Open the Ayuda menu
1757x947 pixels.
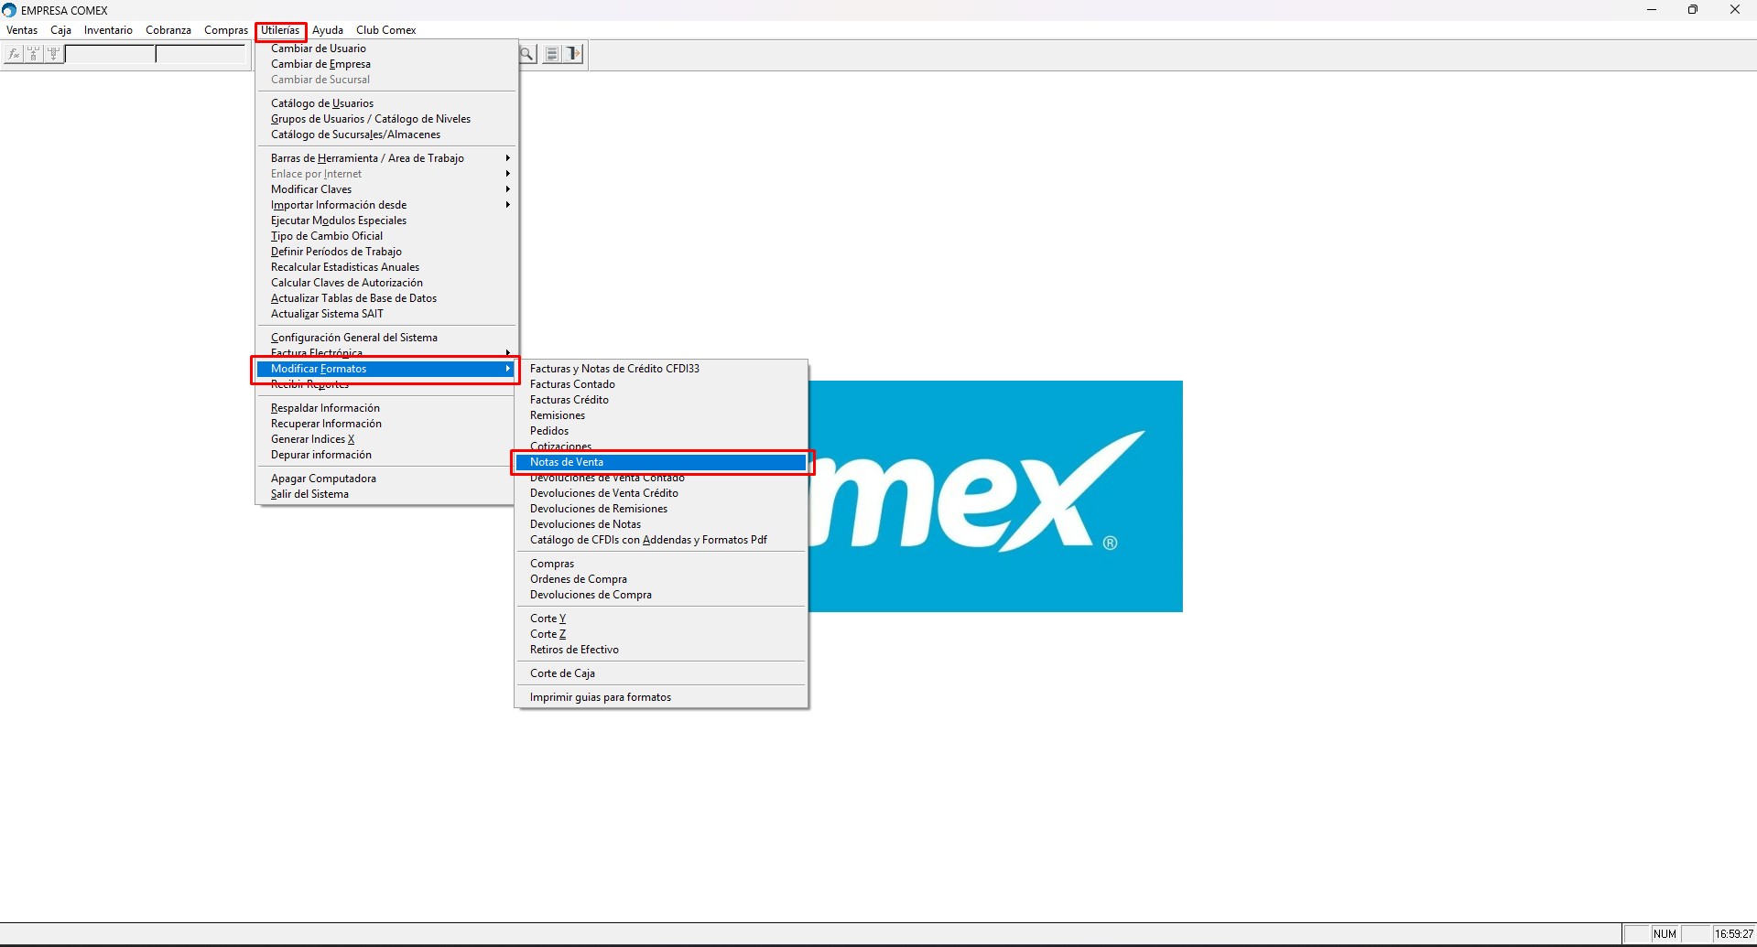[328, 30]
